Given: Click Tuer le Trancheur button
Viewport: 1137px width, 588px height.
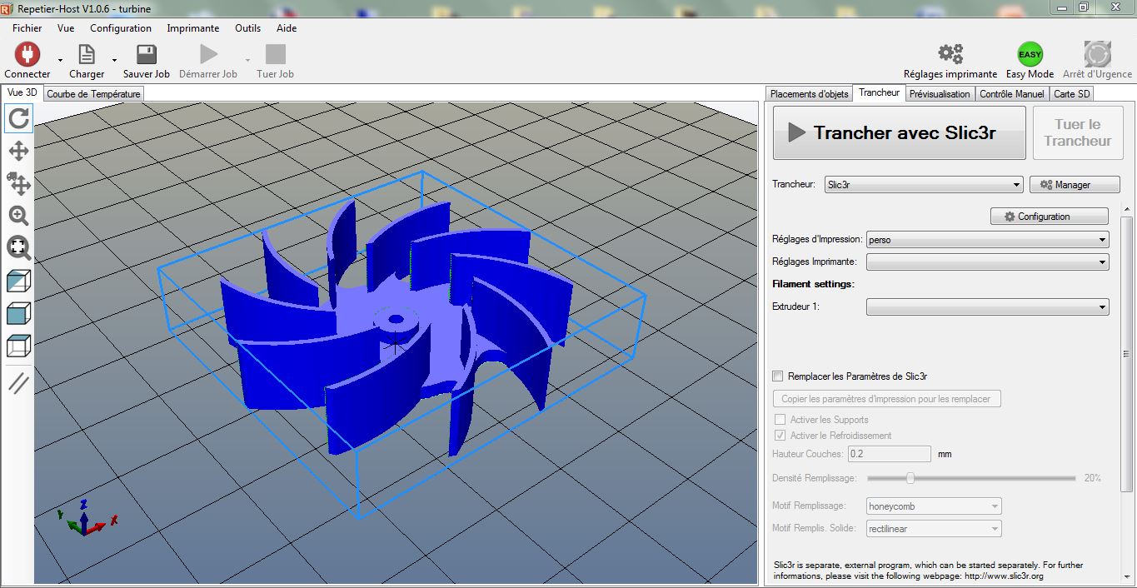Looking at the screenshot, I should [x=1078, y=132].
